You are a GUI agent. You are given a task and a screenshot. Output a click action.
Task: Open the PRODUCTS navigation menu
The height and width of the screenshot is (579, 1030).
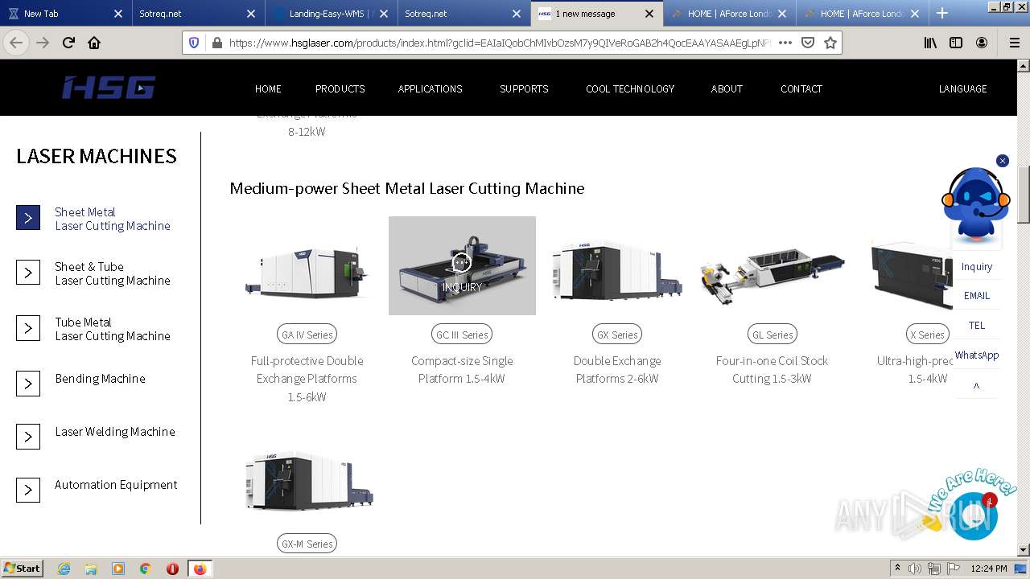pos(340,88)
